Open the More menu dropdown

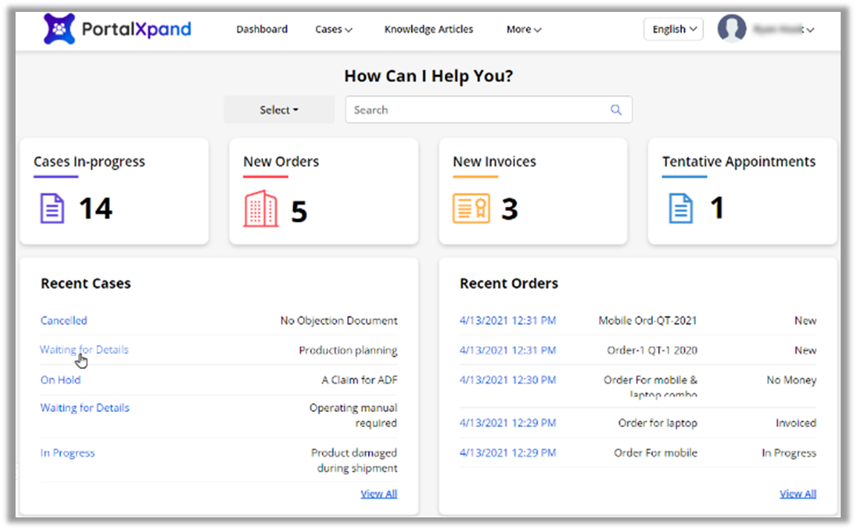[523, 30]
